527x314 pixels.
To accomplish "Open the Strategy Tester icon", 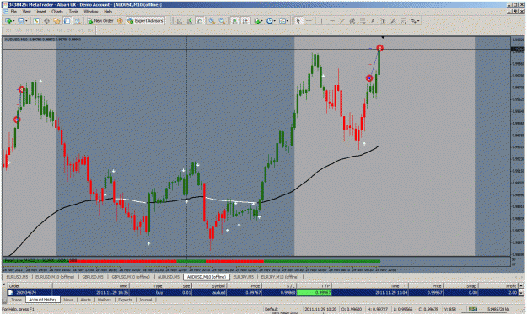I will pyautogui.click(x=78, y=21).
